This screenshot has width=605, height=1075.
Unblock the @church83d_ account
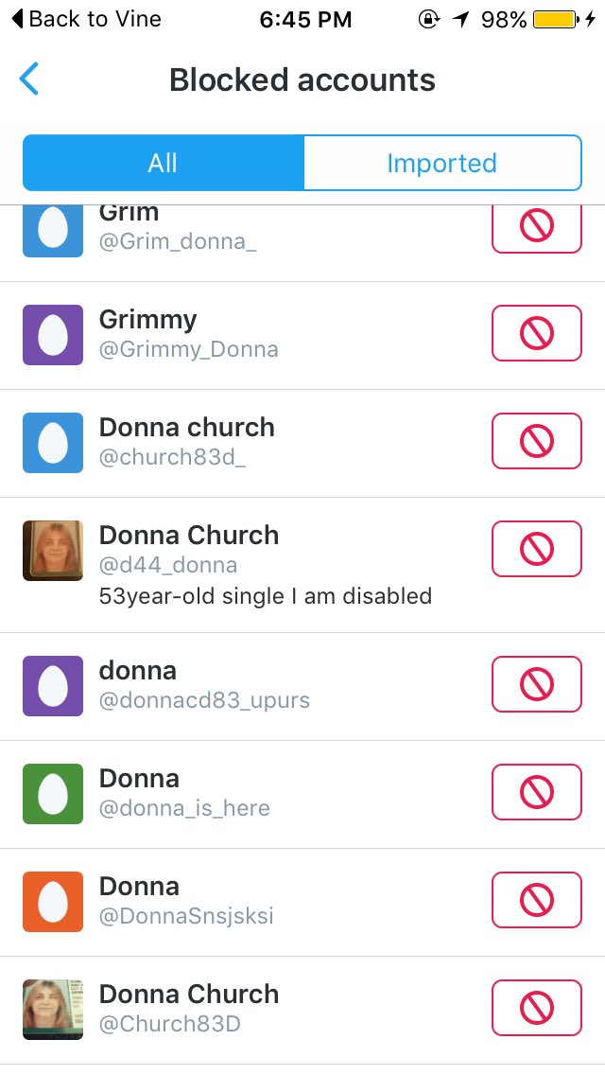click(537, 441)
